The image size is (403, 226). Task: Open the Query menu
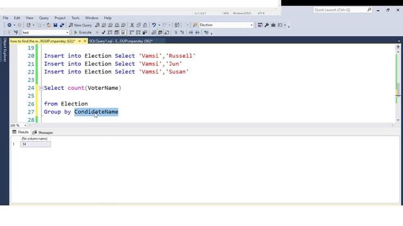pyautogui.click(x=43, y=18)
